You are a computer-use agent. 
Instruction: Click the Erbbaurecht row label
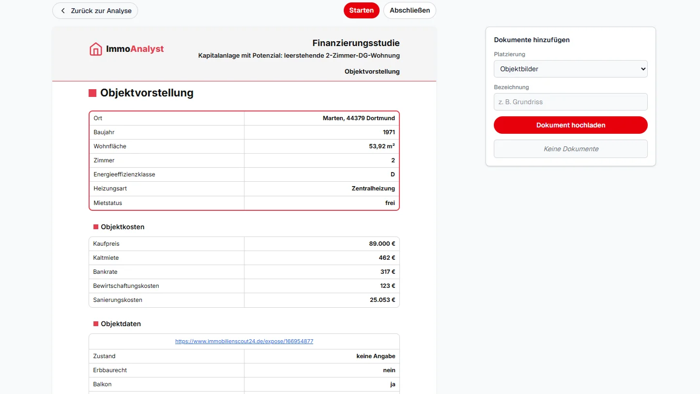pyautogui.click(x=110, y=370)
